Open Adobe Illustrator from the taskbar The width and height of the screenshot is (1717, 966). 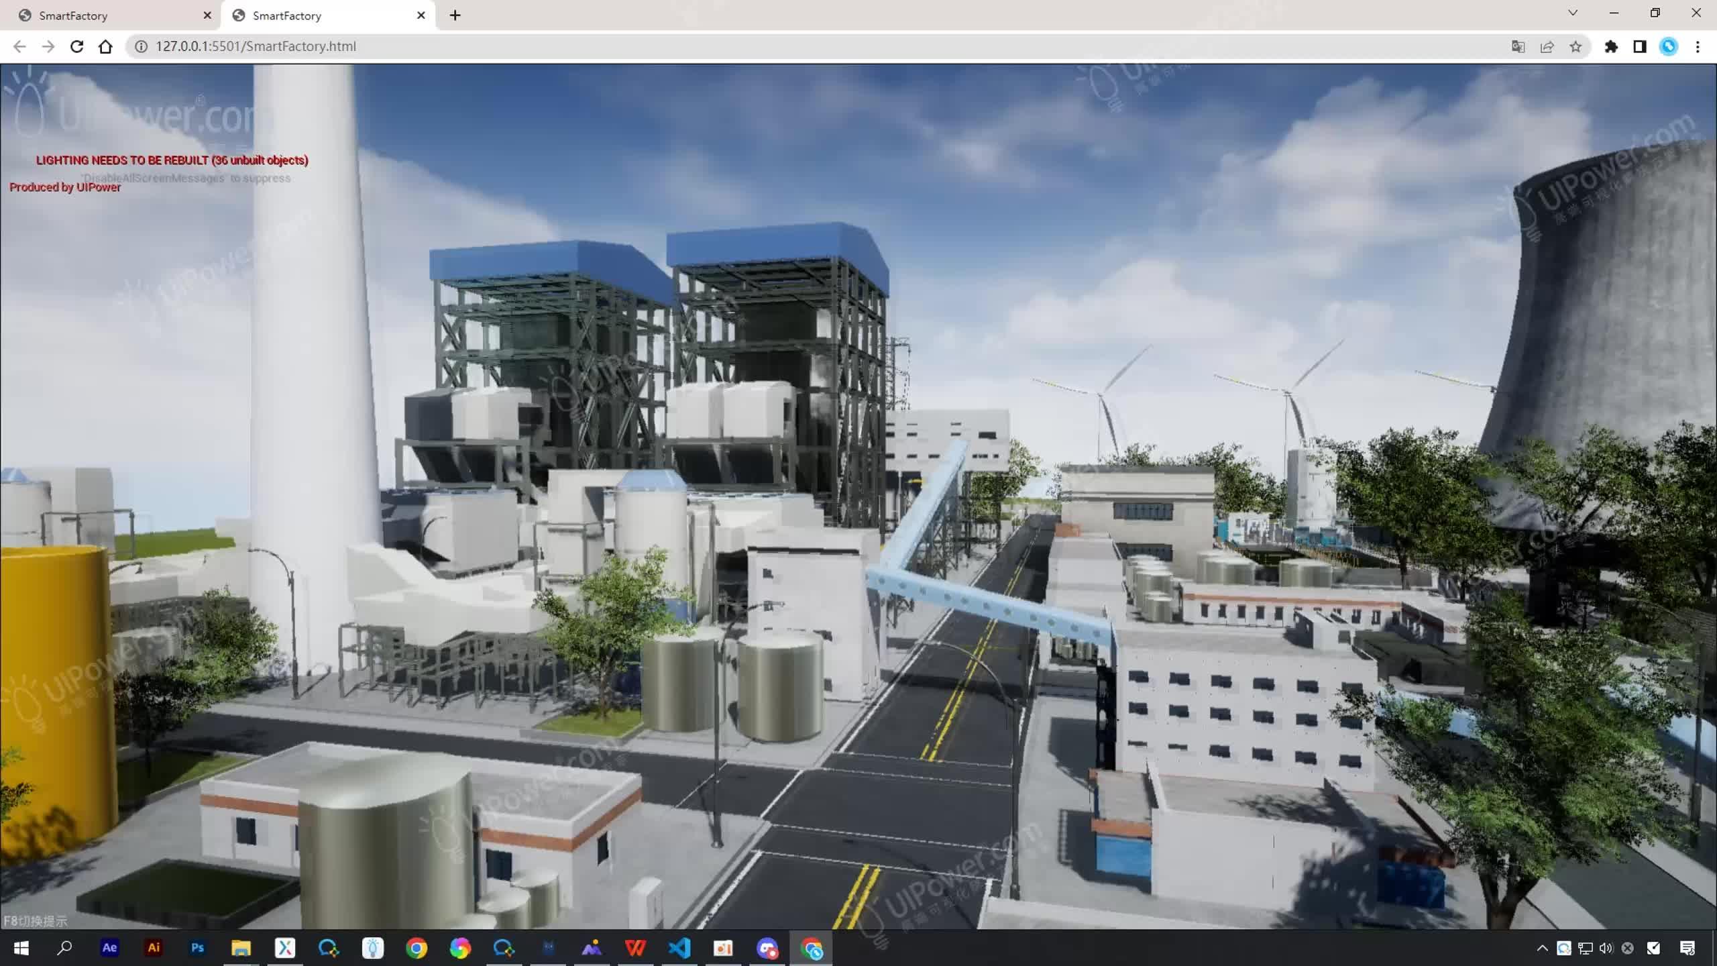154,948
